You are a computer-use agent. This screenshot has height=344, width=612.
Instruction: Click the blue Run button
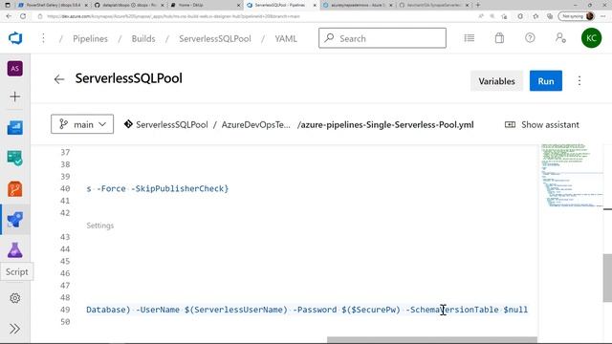tap(546, 81)
